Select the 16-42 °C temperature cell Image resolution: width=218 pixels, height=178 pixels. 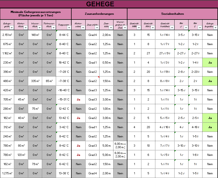pyautogui.click(x=64, y=62)
